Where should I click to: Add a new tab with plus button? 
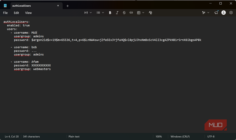coord(68,6)
